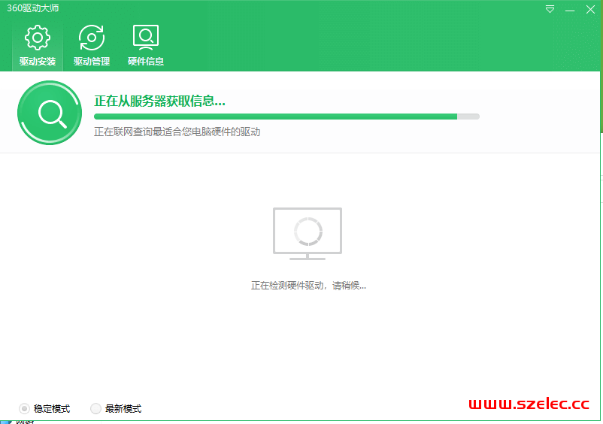Viewport: 603px width, 424px height.
Task: Switch to the 驱动管理 tab
Action: pos(92,45)
